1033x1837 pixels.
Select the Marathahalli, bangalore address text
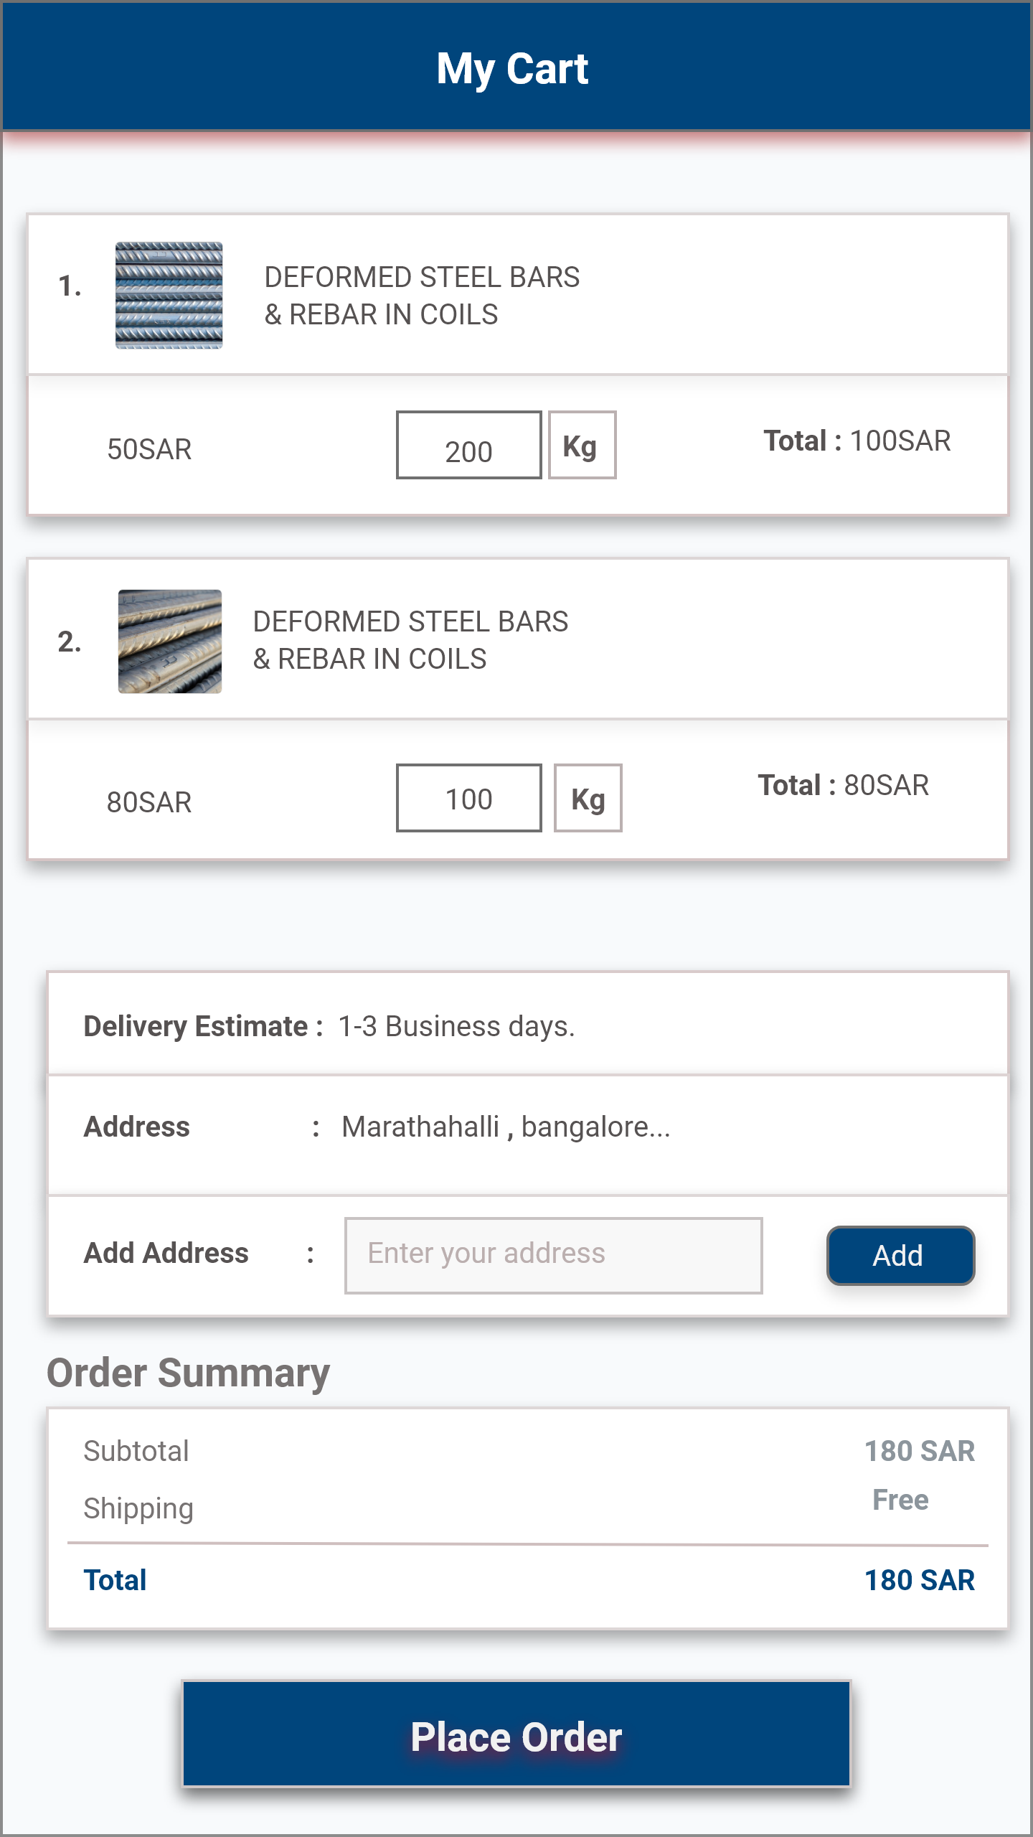[x=506, y=1127]
